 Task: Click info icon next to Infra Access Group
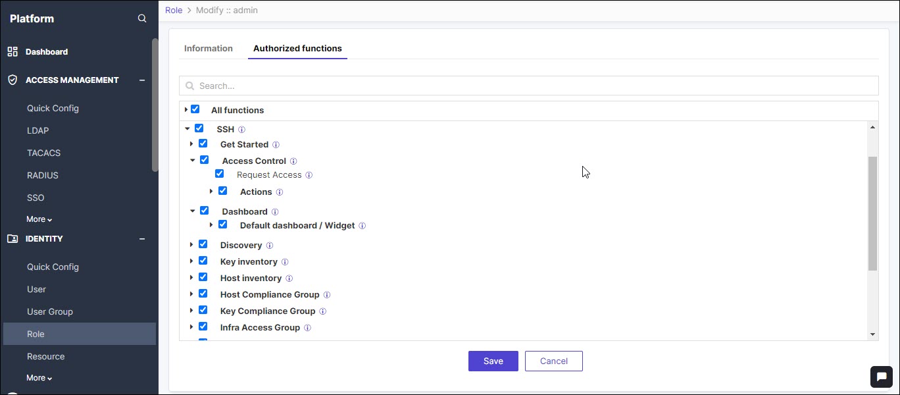pyautogui.click(x=307, y=328)
